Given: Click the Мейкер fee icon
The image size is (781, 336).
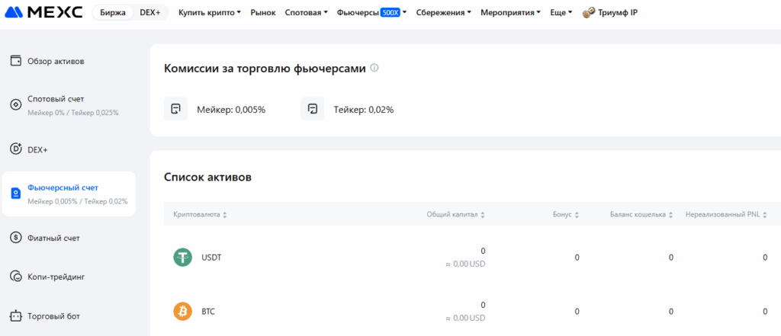Looking at the screenshot, I should [176, 108].
